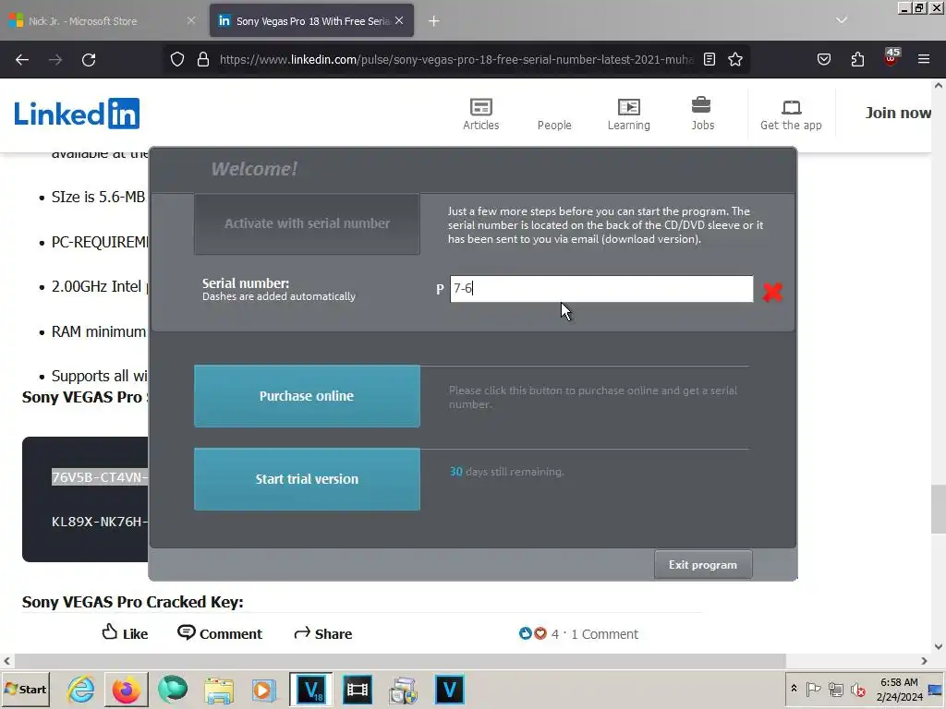Expand the list all tabs chevron
This screenshot has height=709, width=946.
(842, 20)
